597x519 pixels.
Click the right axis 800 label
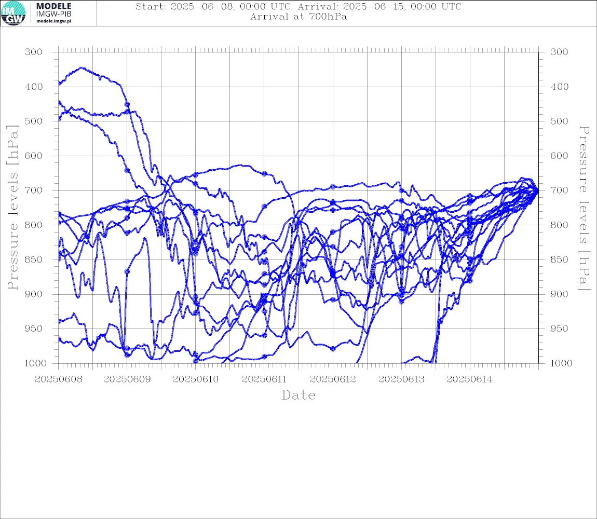click(559, 225)
